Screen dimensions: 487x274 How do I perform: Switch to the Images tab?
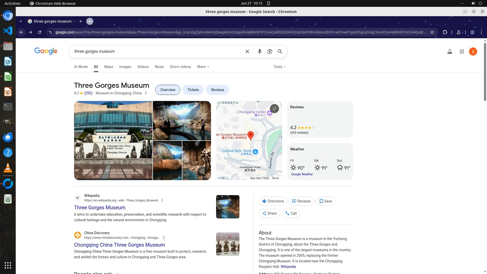(125, 67)
